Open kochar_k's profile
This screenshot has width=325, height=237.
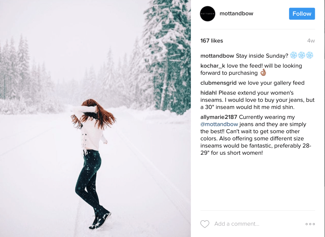click(213, 66)
